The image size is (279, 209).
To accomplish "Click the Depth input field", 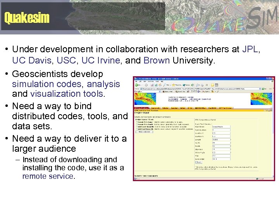I will pyautogui.click(x=221, y=146).
